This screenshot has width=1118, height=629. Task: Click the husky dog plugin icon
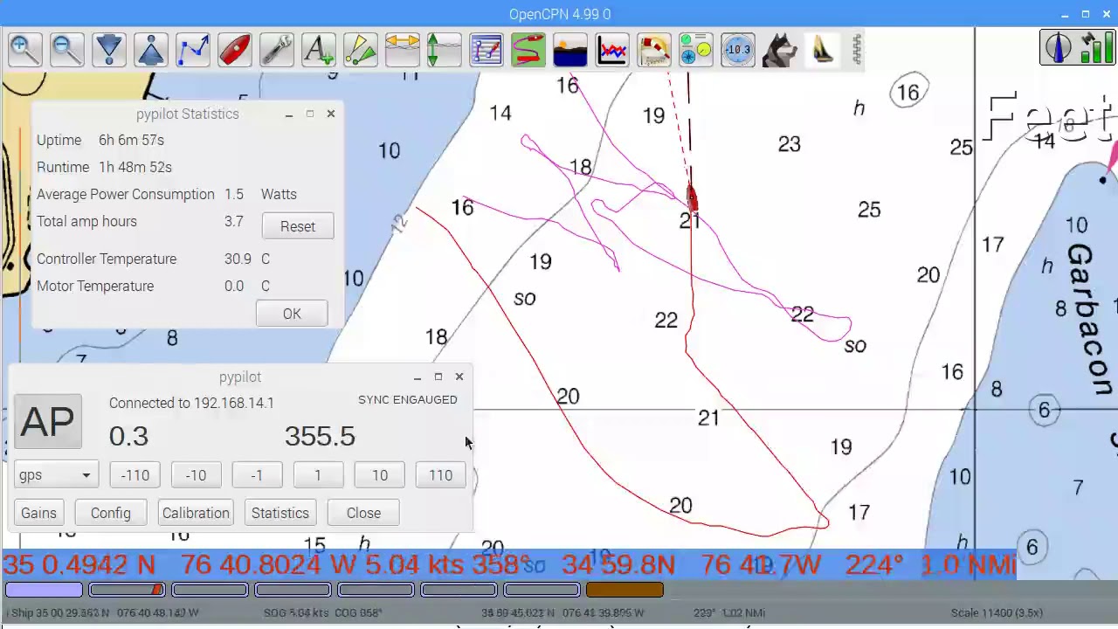tap(780, 50)
